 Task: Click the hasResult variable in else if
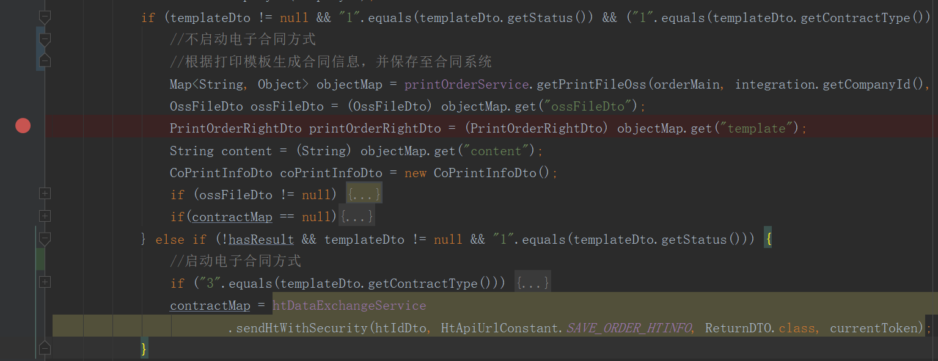[x=262, y=239]
